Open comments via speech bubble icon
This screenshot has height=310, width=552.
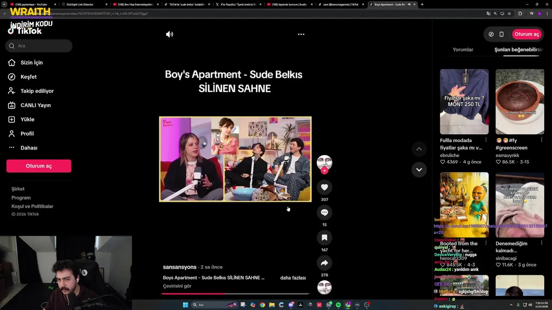click(324, 212)
